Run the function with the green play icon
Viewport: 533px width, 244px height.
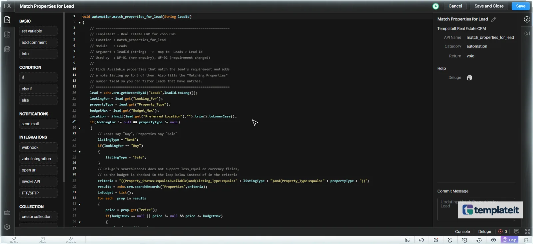pyautogui.click(x=435, y=6)
